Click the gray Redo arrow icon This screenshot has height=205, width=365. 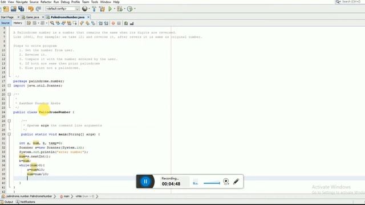(x=38, y=9)
